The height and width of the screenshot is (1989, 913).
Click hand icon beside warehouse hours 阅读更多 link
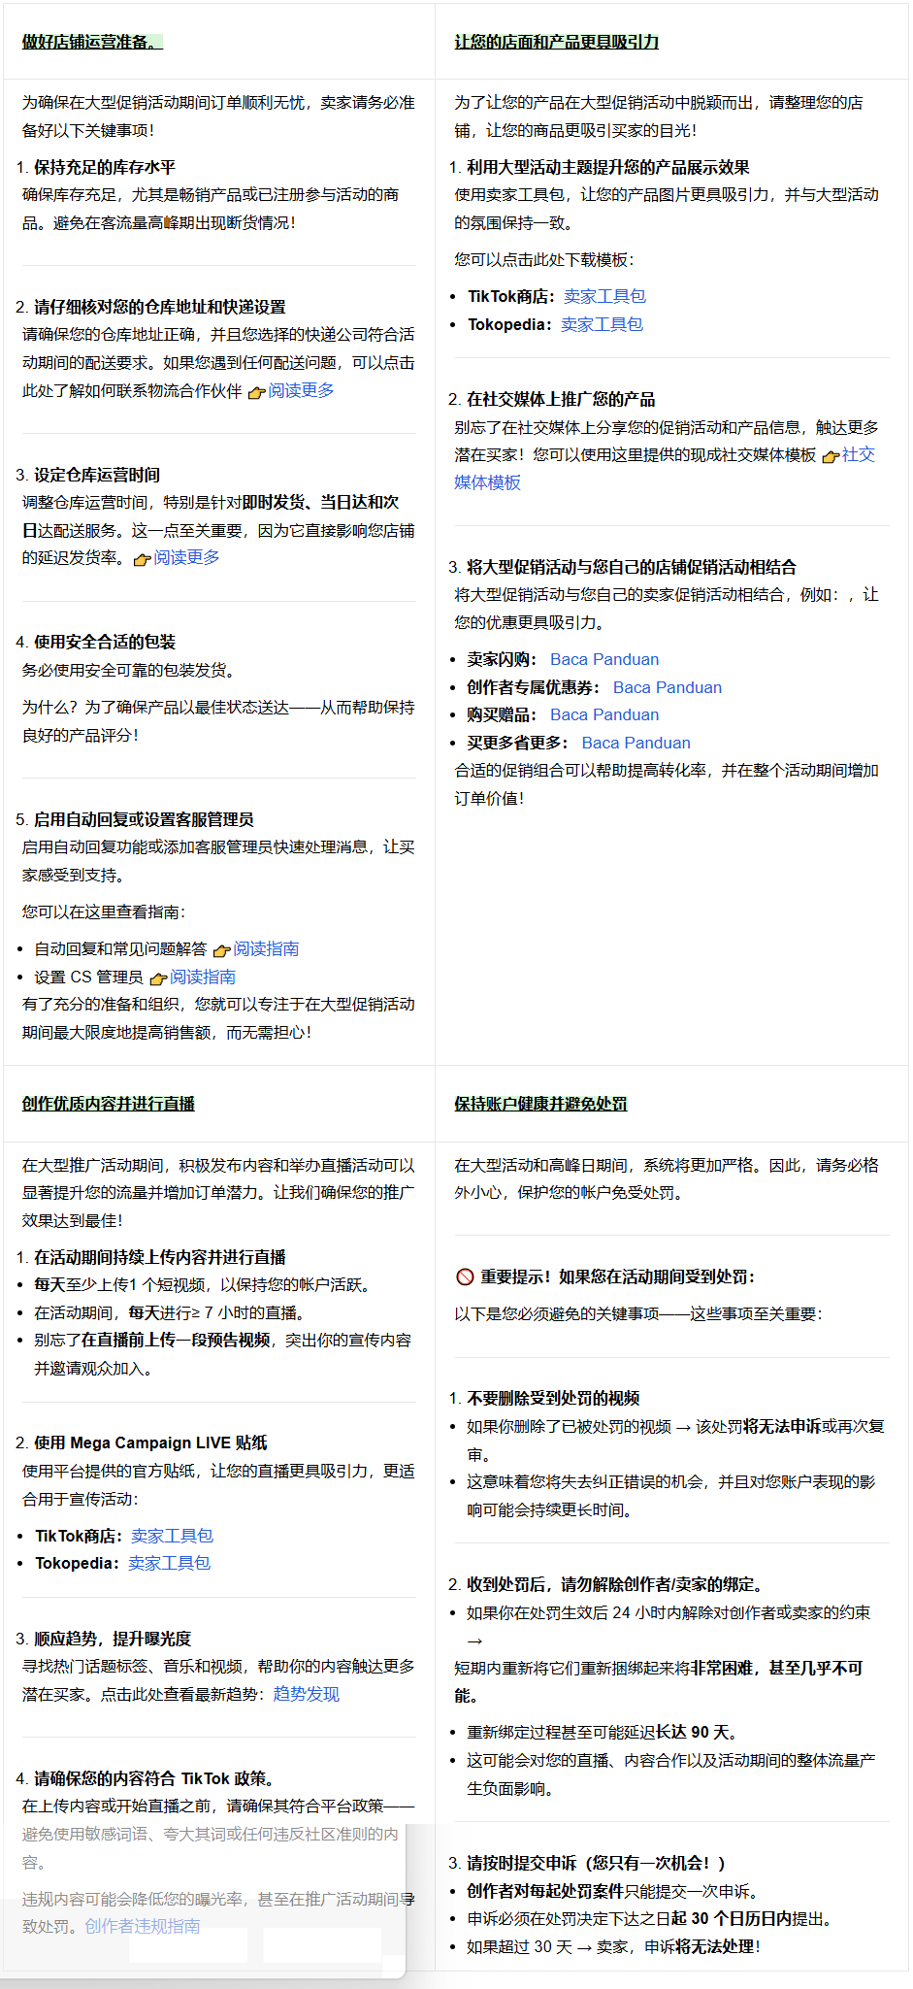point(142,559)
